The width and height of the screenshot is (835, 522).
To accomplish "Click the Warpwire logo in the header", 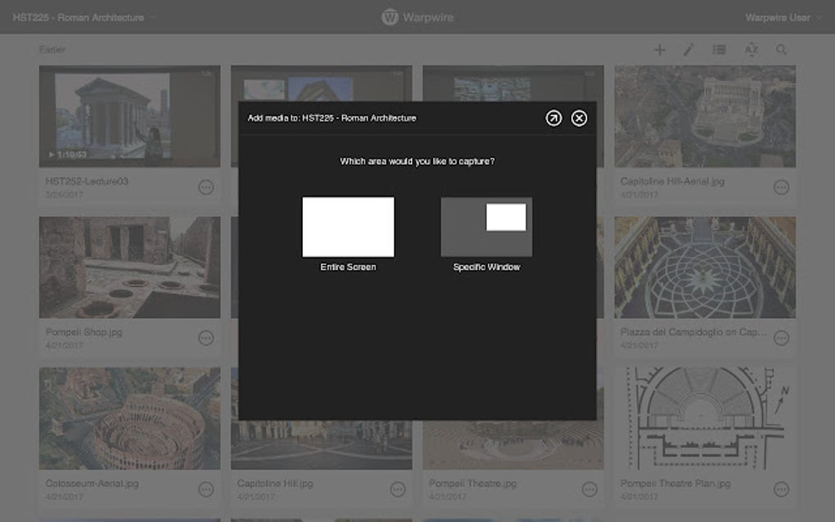I will (417, 16).
